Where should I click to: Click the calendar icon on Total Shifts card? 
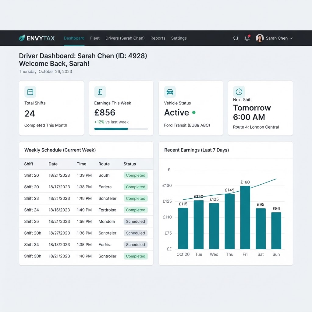click(x=30, y=92)
